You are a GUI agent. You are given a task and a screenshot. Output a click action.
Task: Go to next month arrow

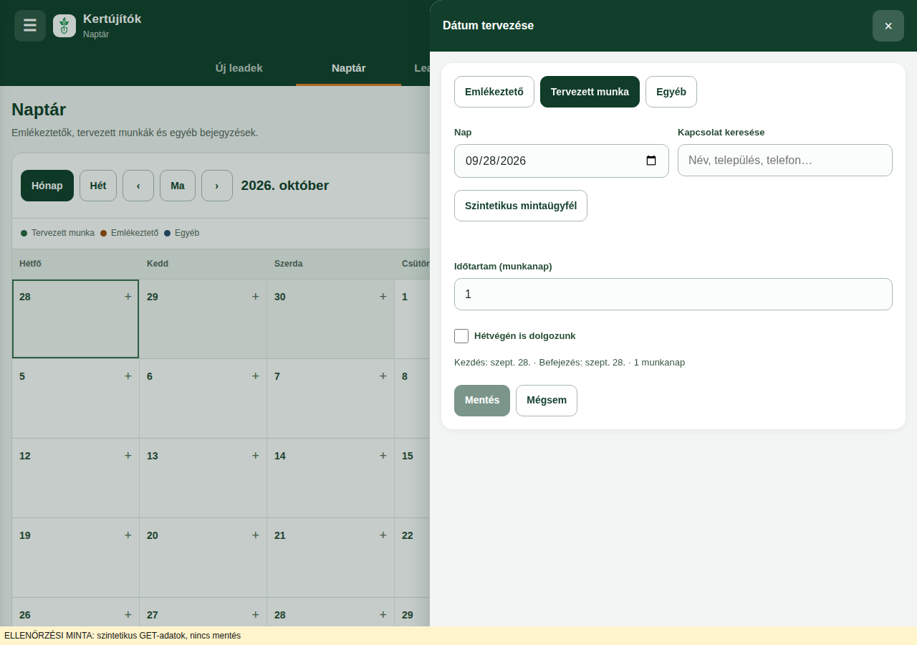217,186
